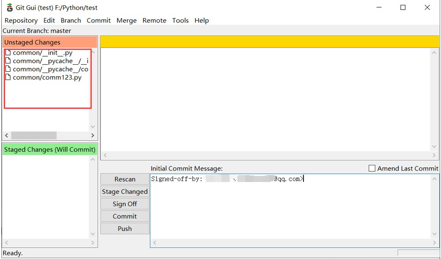This screenshot has width=441, height=259.
Task: Click staged list scroll up arrow
Action: [x=93, y=160]
